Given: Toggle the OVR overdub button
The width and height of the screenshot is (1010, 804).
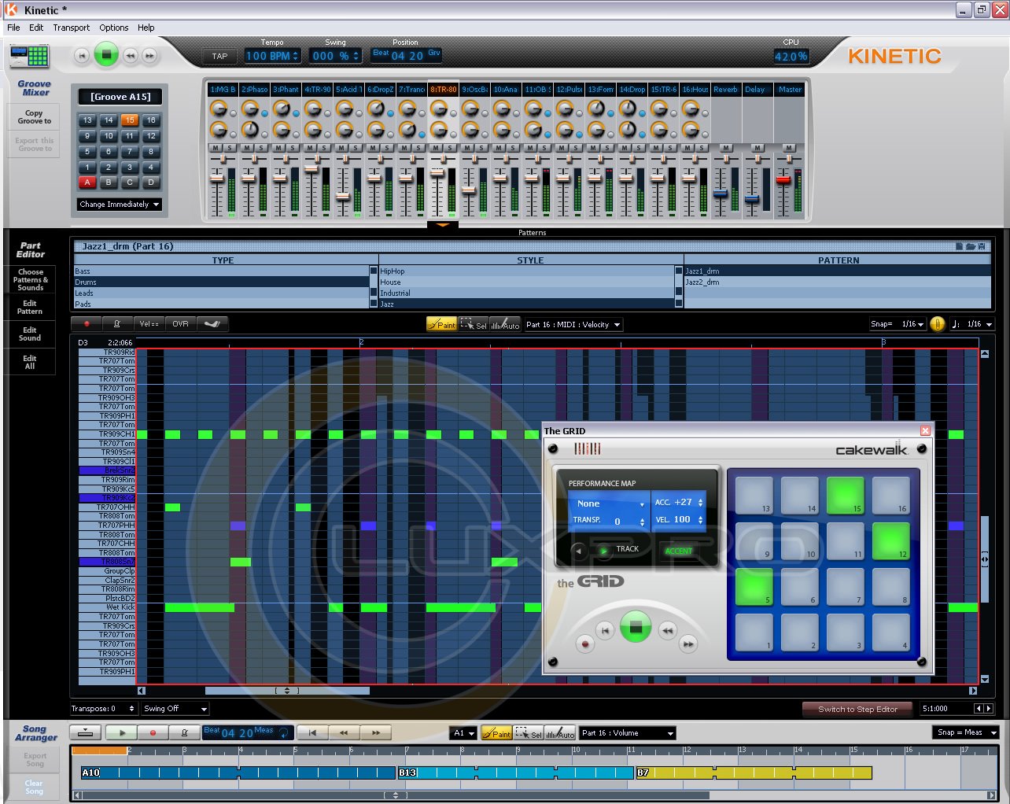Looking at the screenshot, I should pyautogui.click(x=181, y=323).
